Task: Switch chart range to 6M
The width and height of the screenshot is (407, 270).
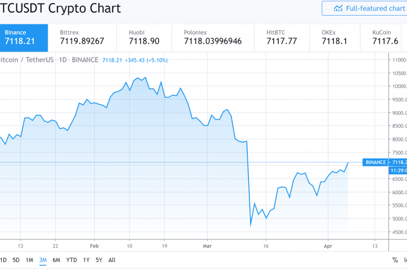Action: 56,260
